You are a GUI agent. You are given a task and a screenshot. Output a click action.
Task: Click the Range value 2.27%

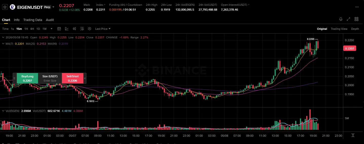(144, 37)
